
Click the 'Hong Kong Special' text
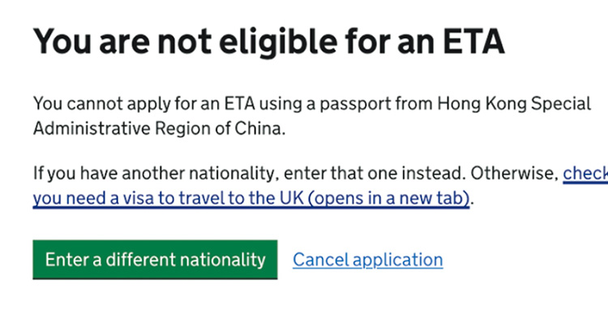pyautogui.click(x=514, y=104)
